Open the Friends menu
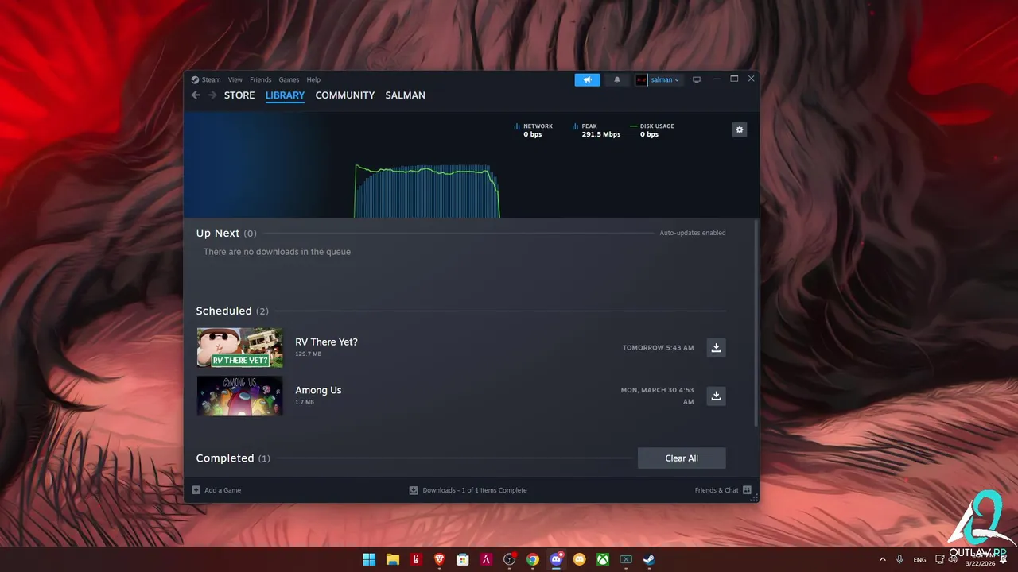This screenshot has height=572, width=1018. 260,79
